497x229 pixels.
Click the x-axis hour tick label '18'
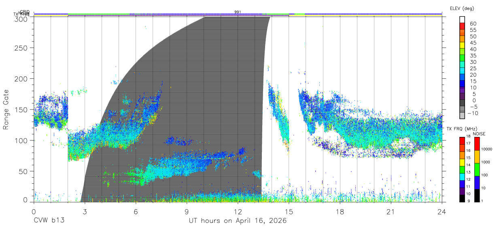[x=340, y=211]
